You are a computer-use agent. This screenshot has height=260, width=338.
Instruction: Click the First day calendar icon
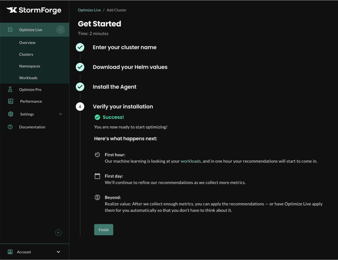(97, 176)
